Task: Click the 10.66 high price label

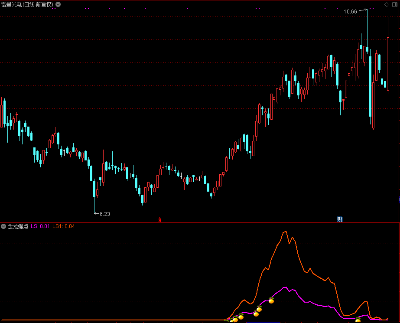Action: [350, 12]
